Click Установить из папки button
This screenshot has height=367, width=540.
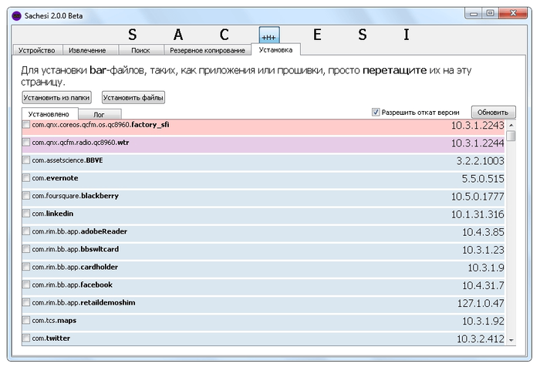point(56,98)
